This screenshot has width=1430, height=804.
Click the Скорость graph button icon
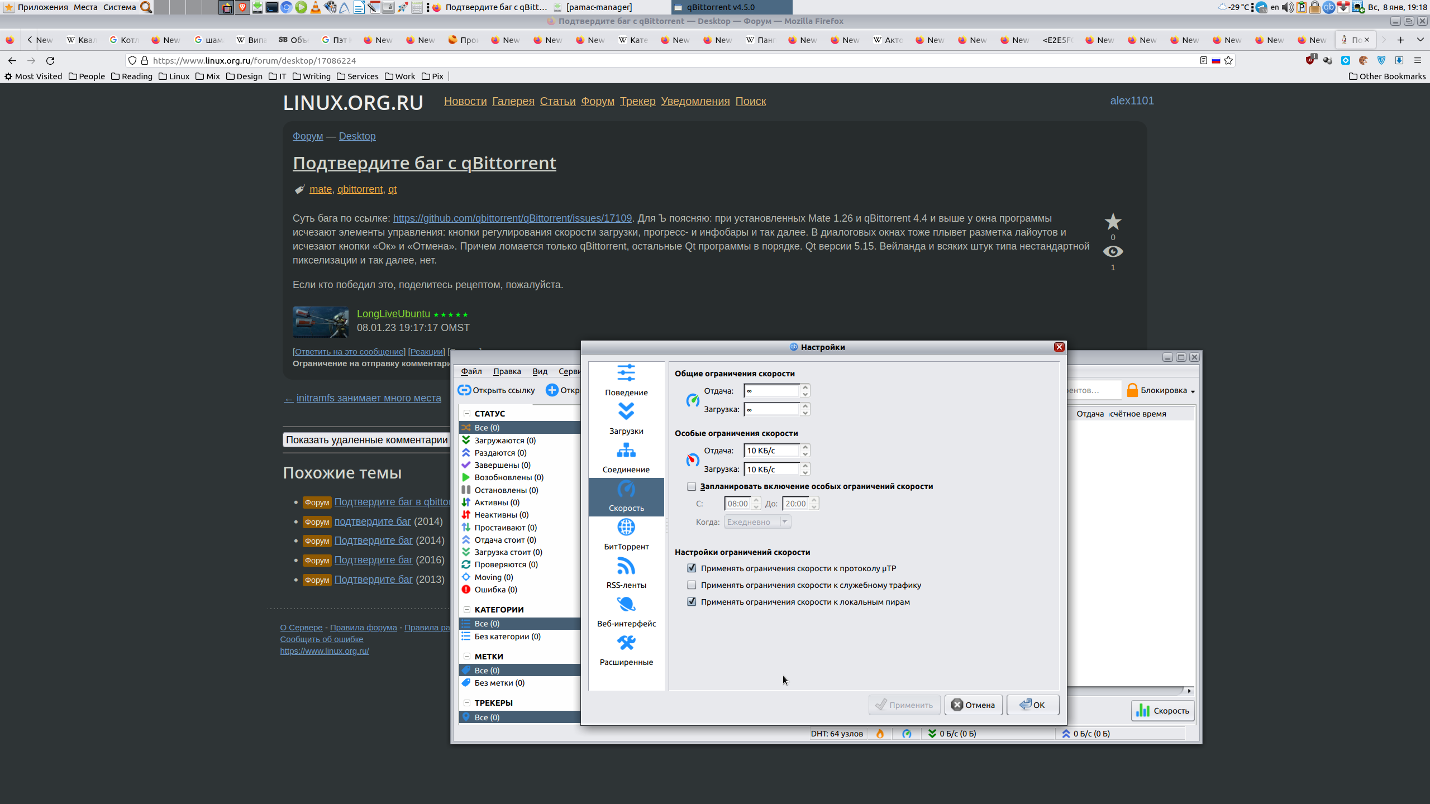coord(1143,711)
